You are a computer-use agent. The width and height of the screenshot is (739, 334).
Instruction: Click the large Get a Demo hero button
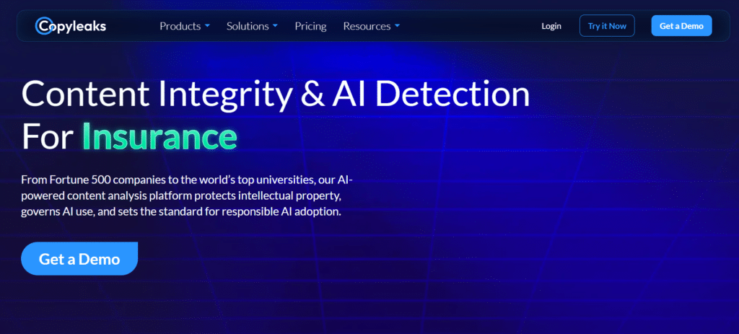click(79, 259)
